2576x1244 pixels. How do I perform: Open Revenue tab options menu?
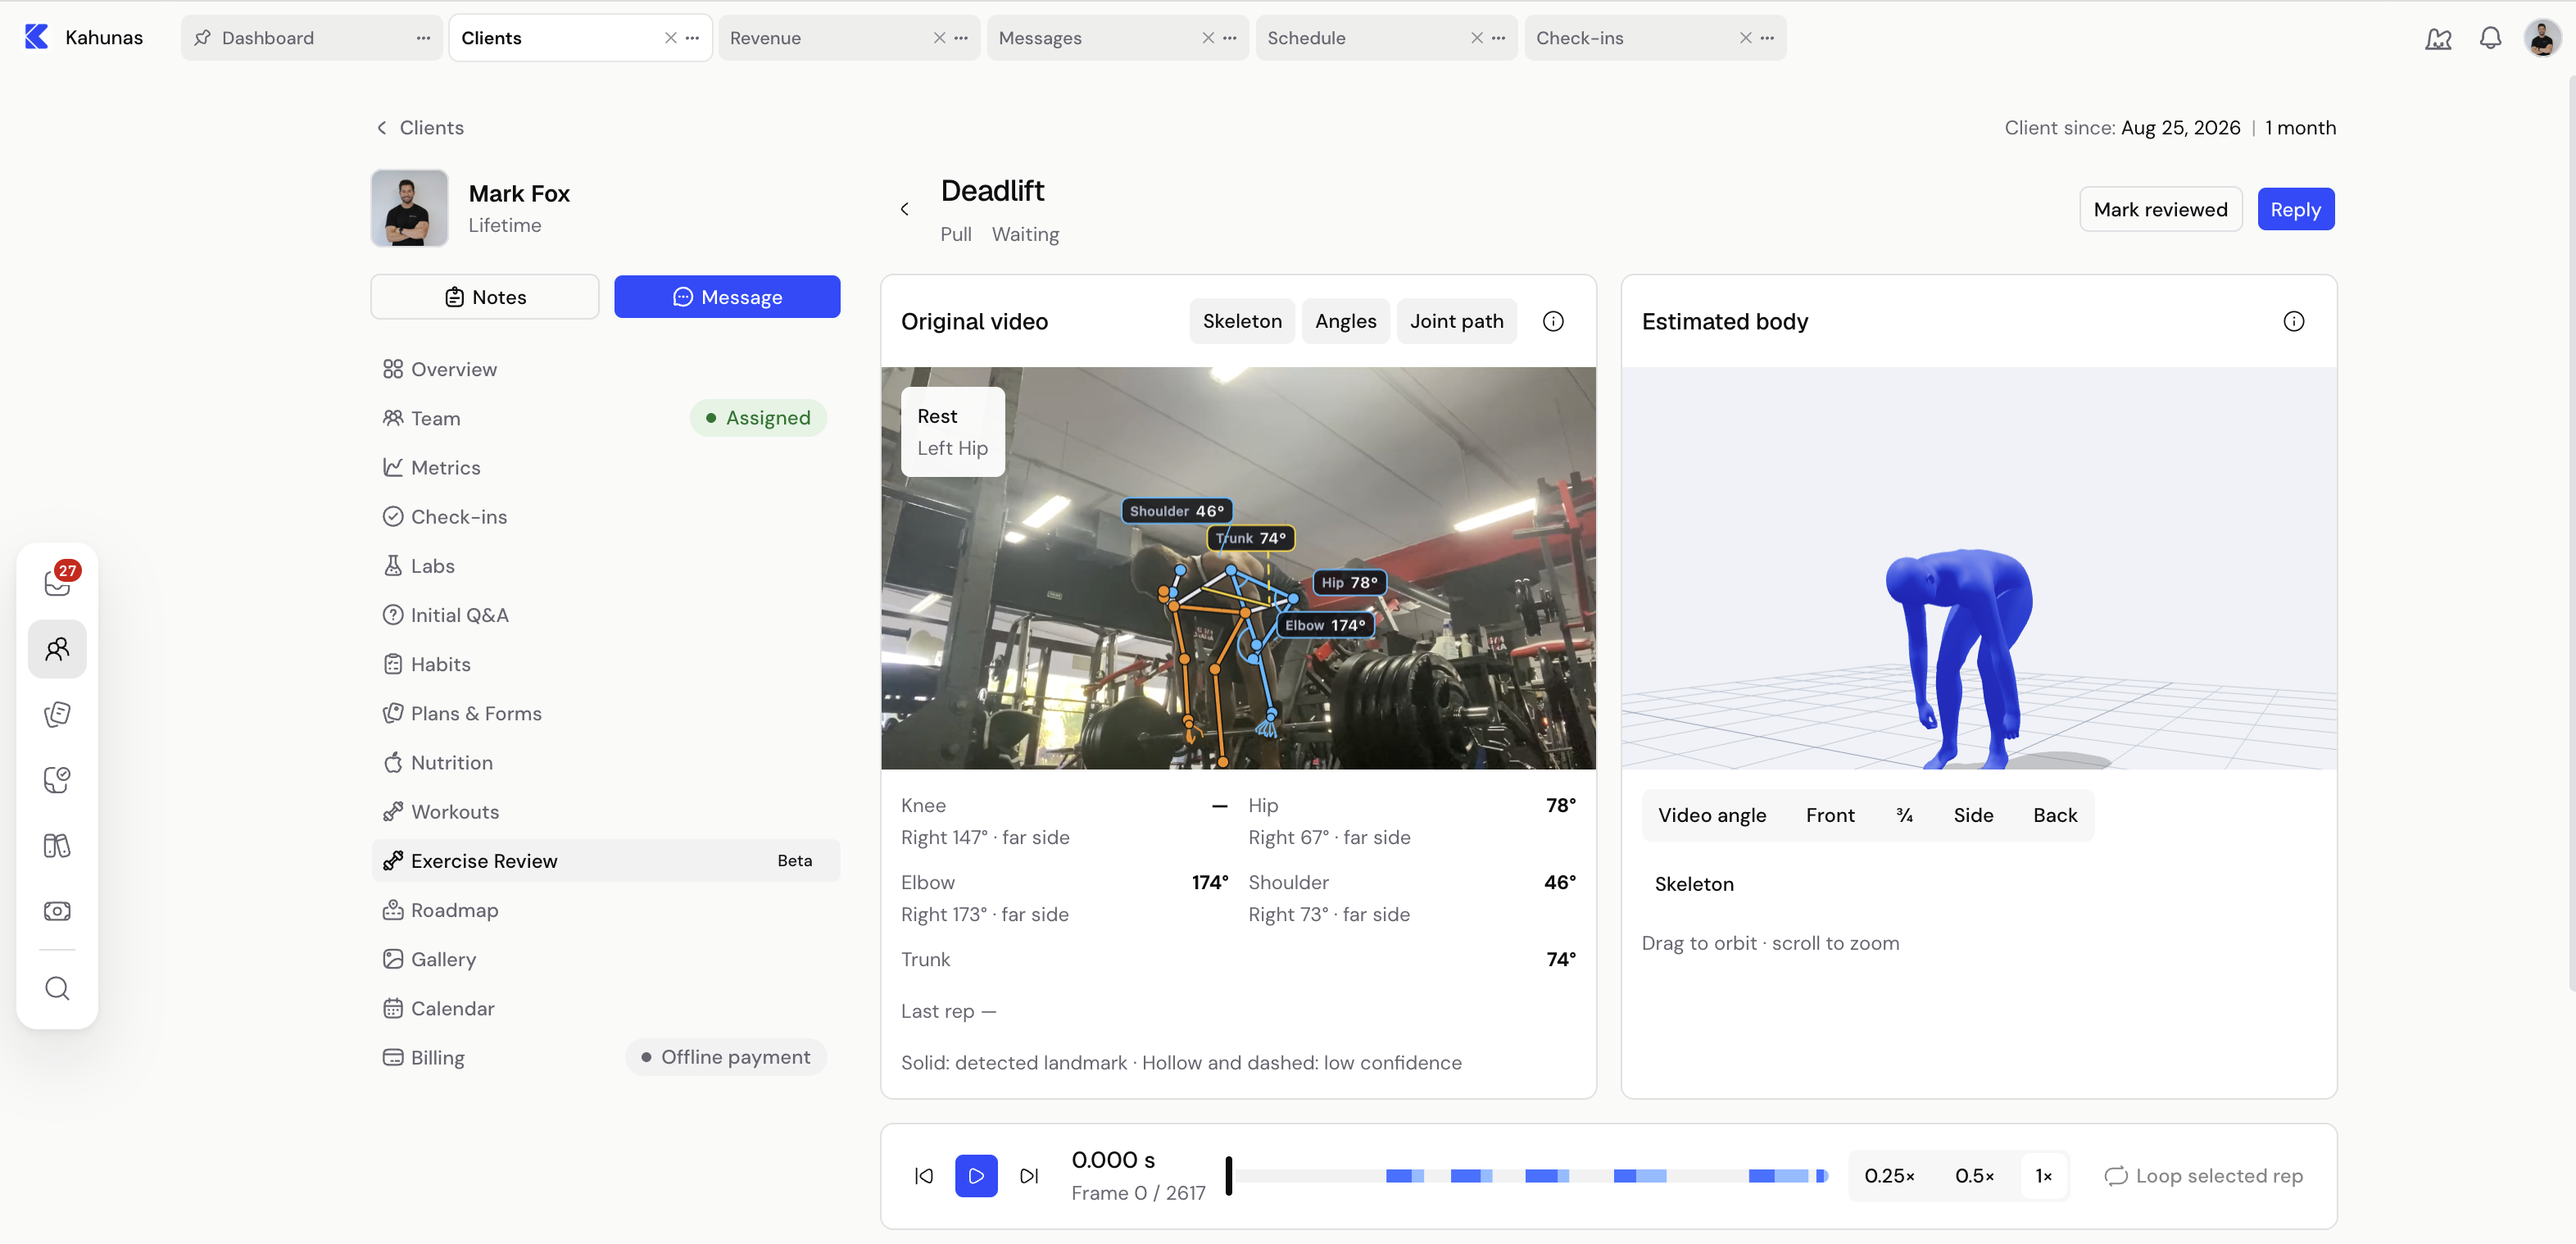961,38
